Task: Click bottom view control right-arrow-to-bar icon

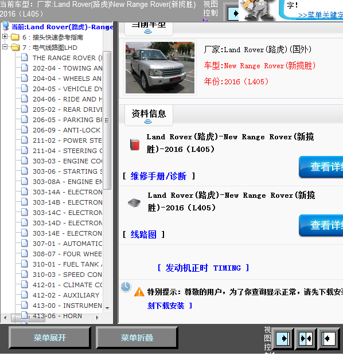Action: [283, 339]
